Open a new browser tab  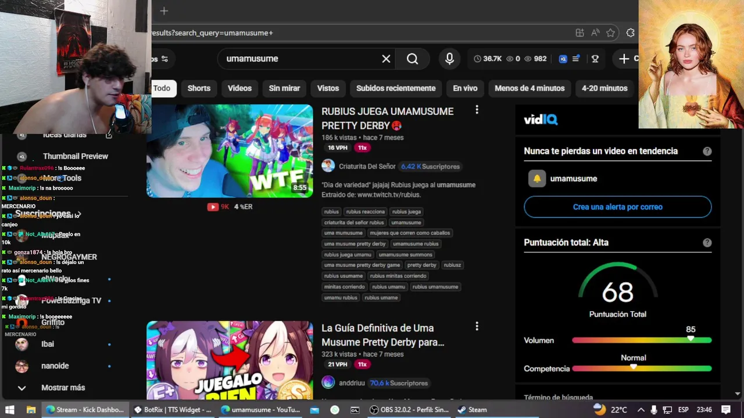click(164, 11)
